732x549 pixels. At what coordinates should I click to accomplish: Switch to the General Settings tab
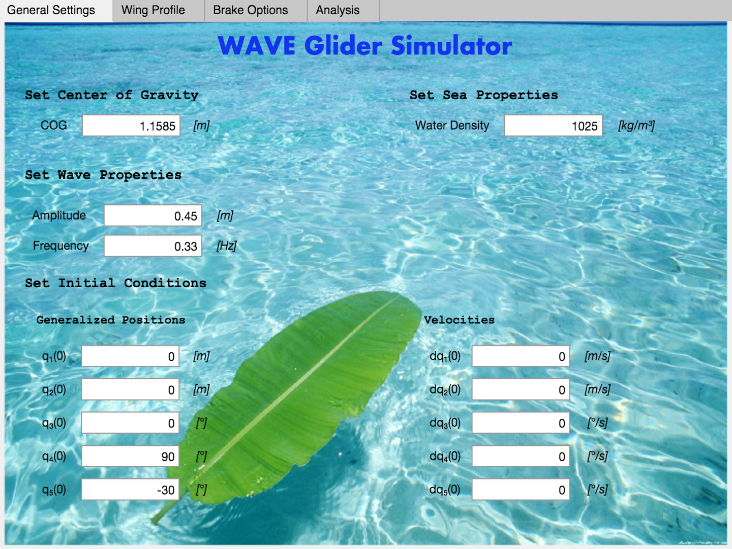pyautogui.click(x=56, y=11)
